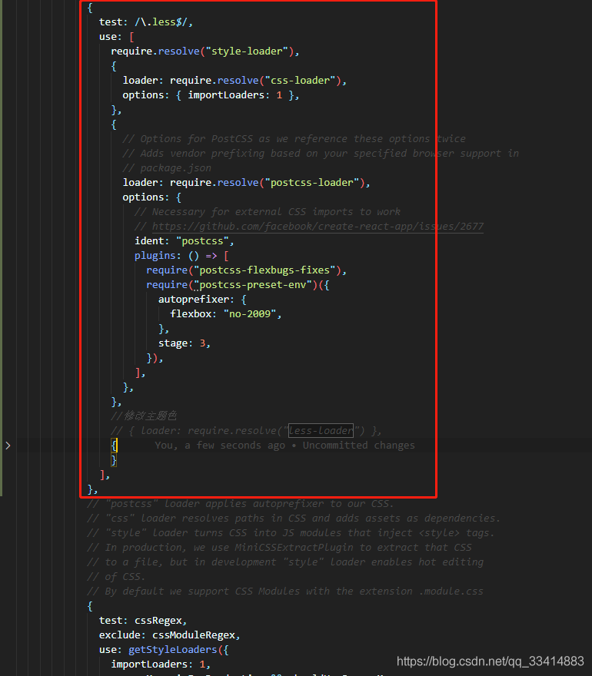
Task: Click the 'to a file, but in development' comment
Action: click(285, 562)
